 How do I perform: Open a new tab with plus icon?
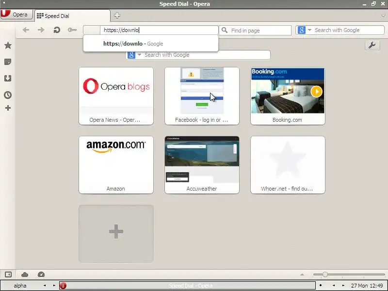[x=117, y=16]
